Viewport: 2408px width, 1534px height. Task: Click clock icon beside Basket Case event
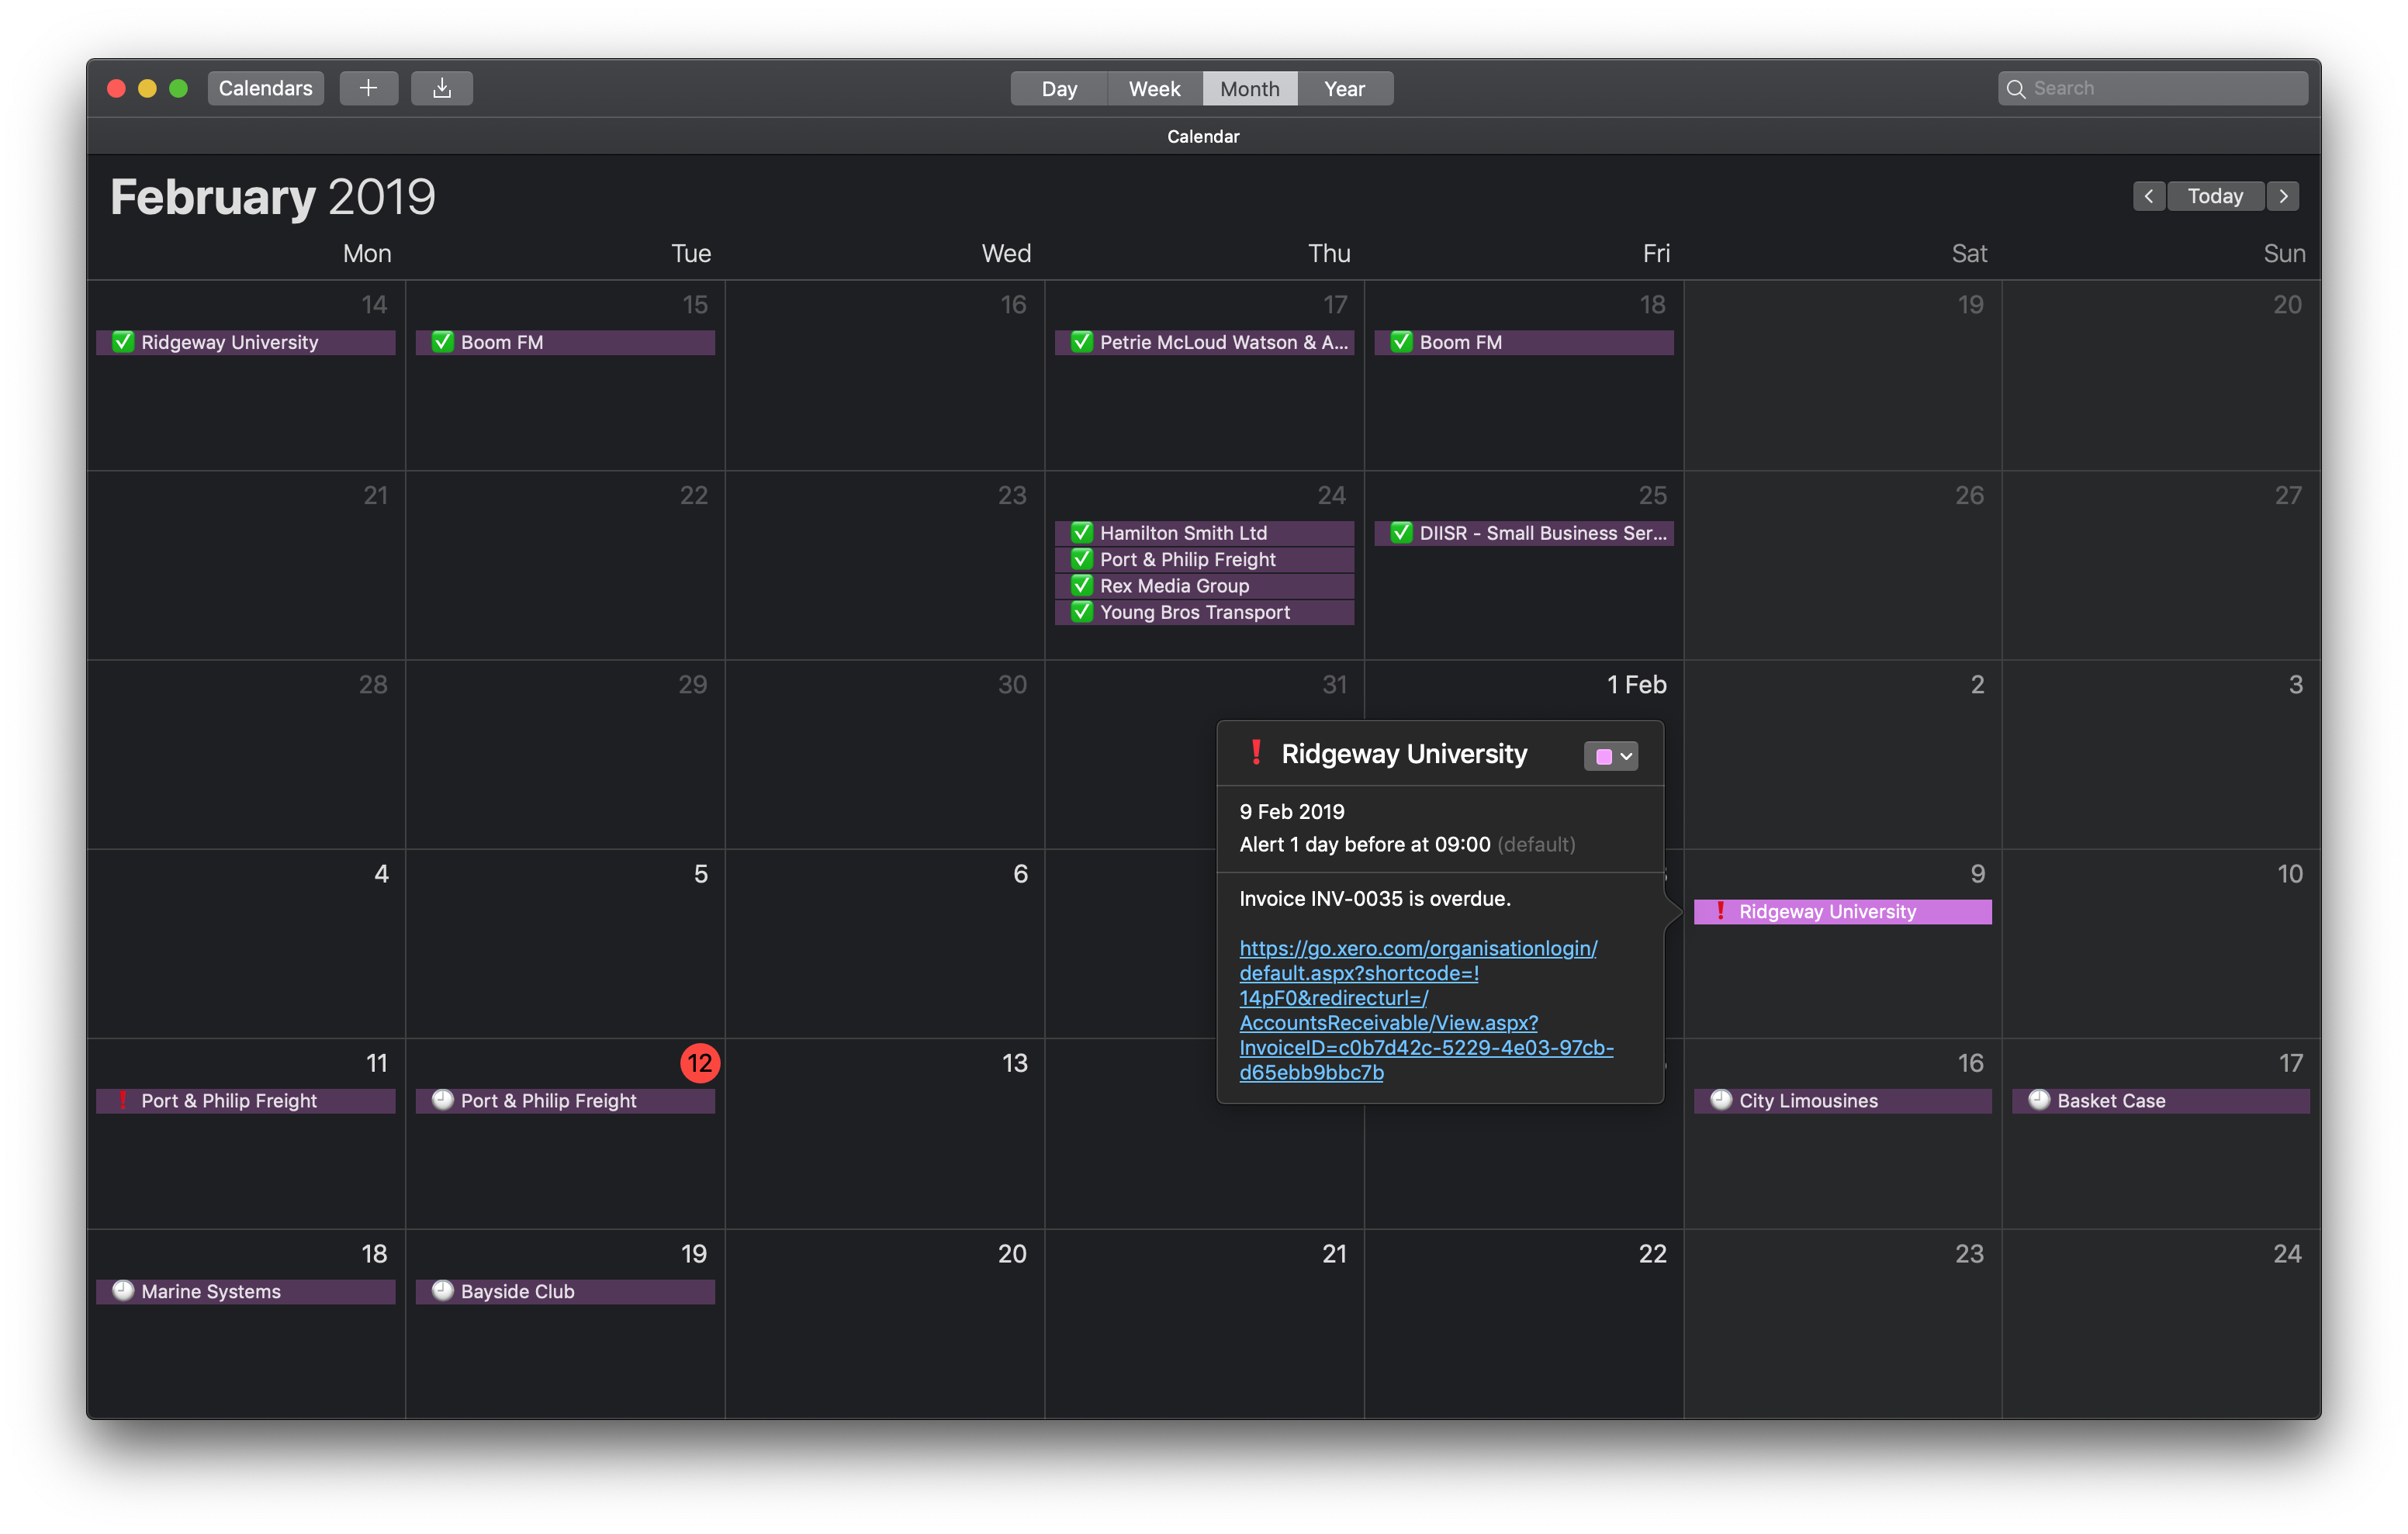point(2039,1100)
